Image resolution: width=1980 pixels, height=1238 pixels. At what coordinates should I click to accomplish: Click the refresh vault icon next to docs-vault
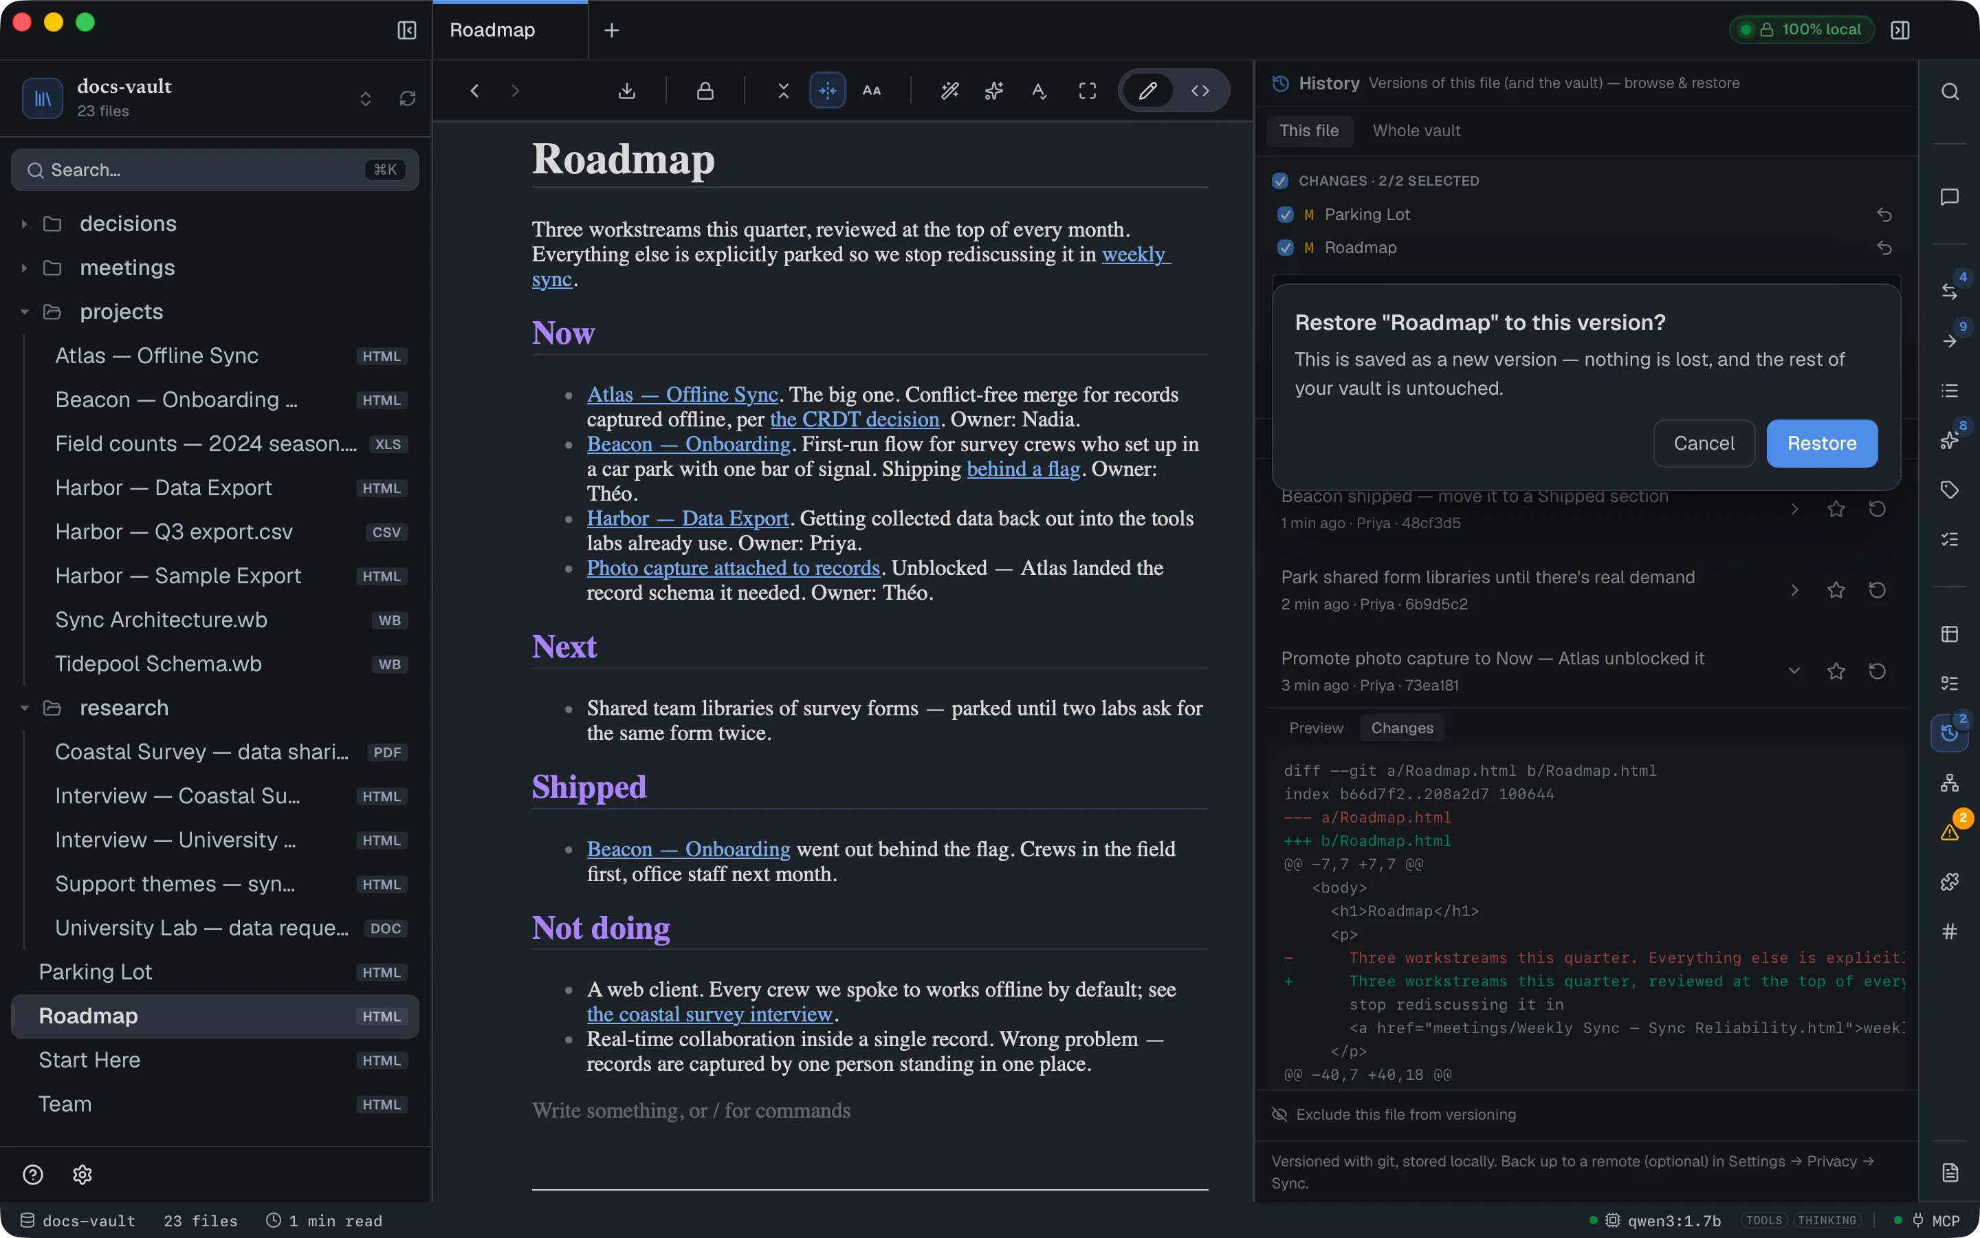tap(408, 99)
